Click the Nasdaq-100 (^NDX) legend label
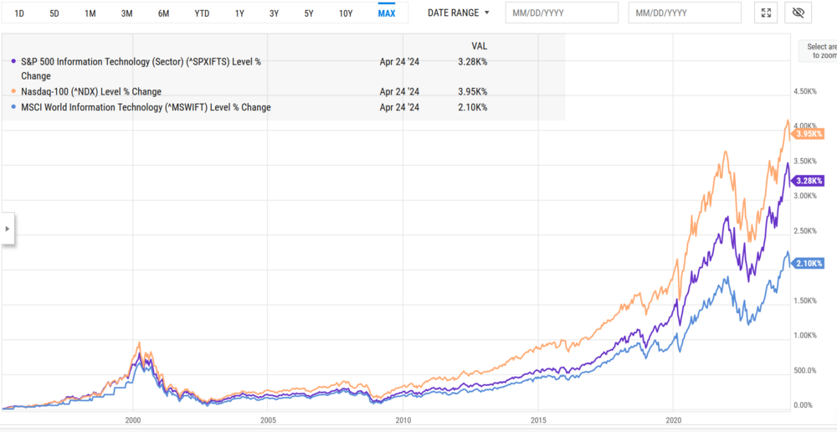The width and height of the screenshot is (837, 432). click(91, 91)
